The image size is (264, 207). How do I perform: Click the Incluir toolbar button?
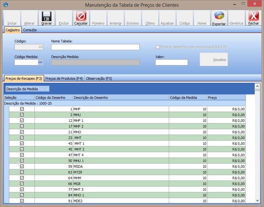12,18
